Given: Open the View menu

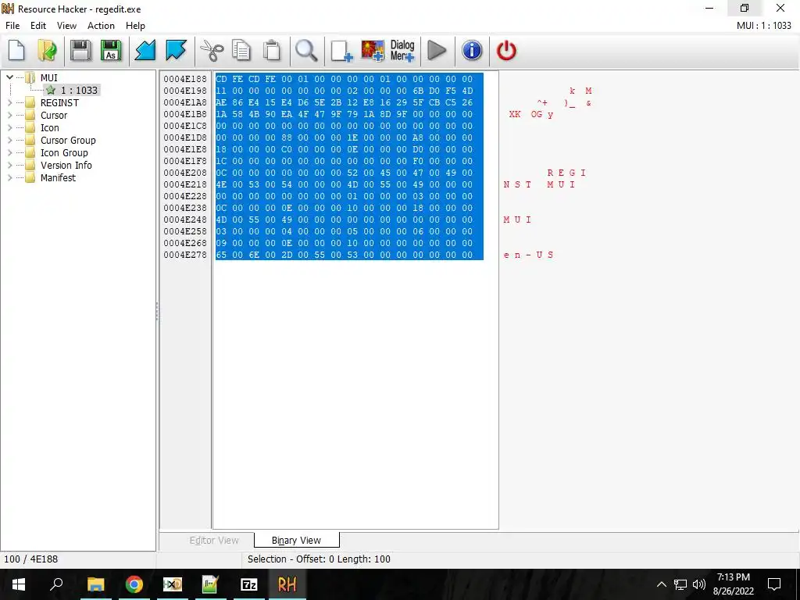Looking at the screenshot, I should click(x=67, y=26).
